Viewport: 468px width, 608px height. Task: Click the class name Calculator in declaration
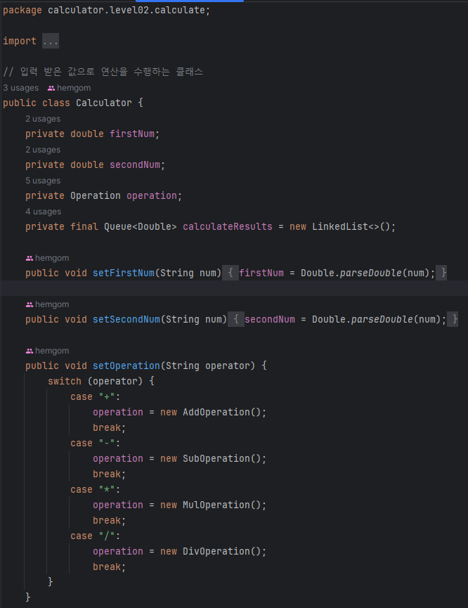104,103
